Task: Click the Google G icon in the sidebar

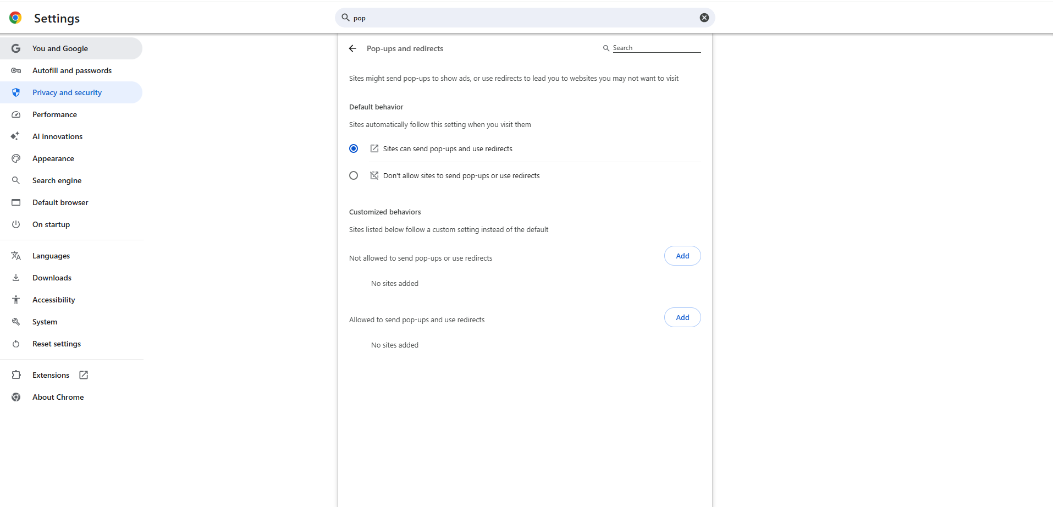Action: pos(16,48)
